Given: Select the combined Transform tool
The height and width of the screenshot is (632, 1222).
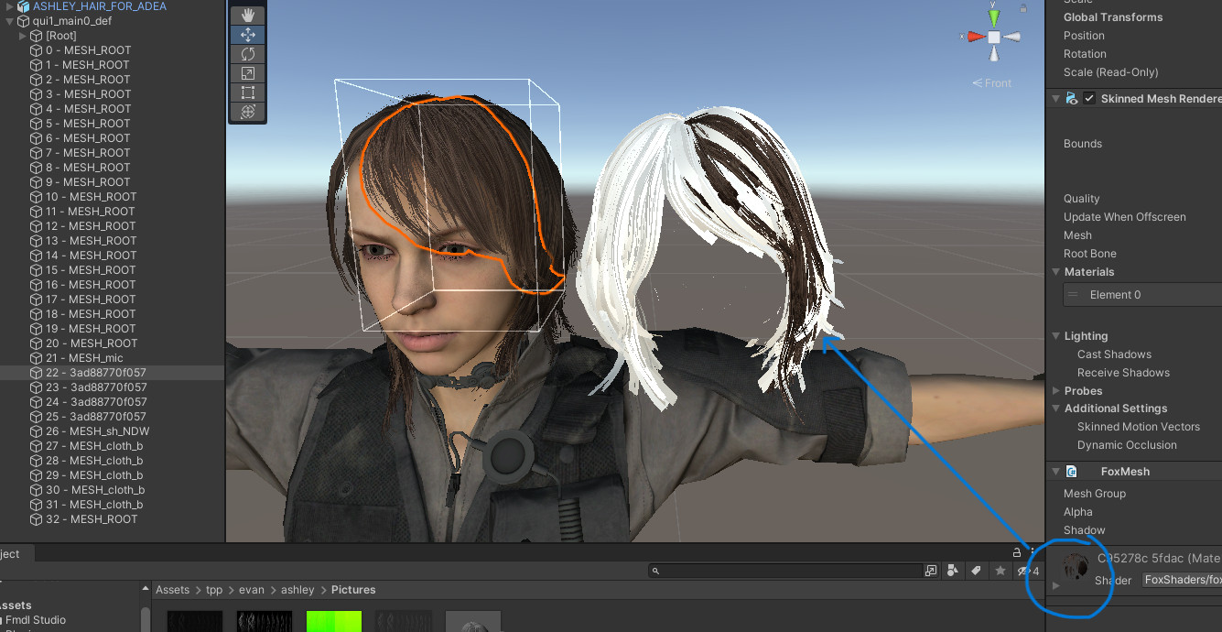Looking at the screenshot, I should pos(247,112).
